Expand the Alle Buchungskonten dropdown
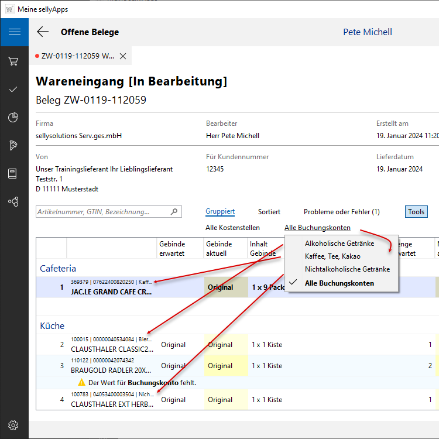This screenshot has height=439, width=439. coord(317,228)
